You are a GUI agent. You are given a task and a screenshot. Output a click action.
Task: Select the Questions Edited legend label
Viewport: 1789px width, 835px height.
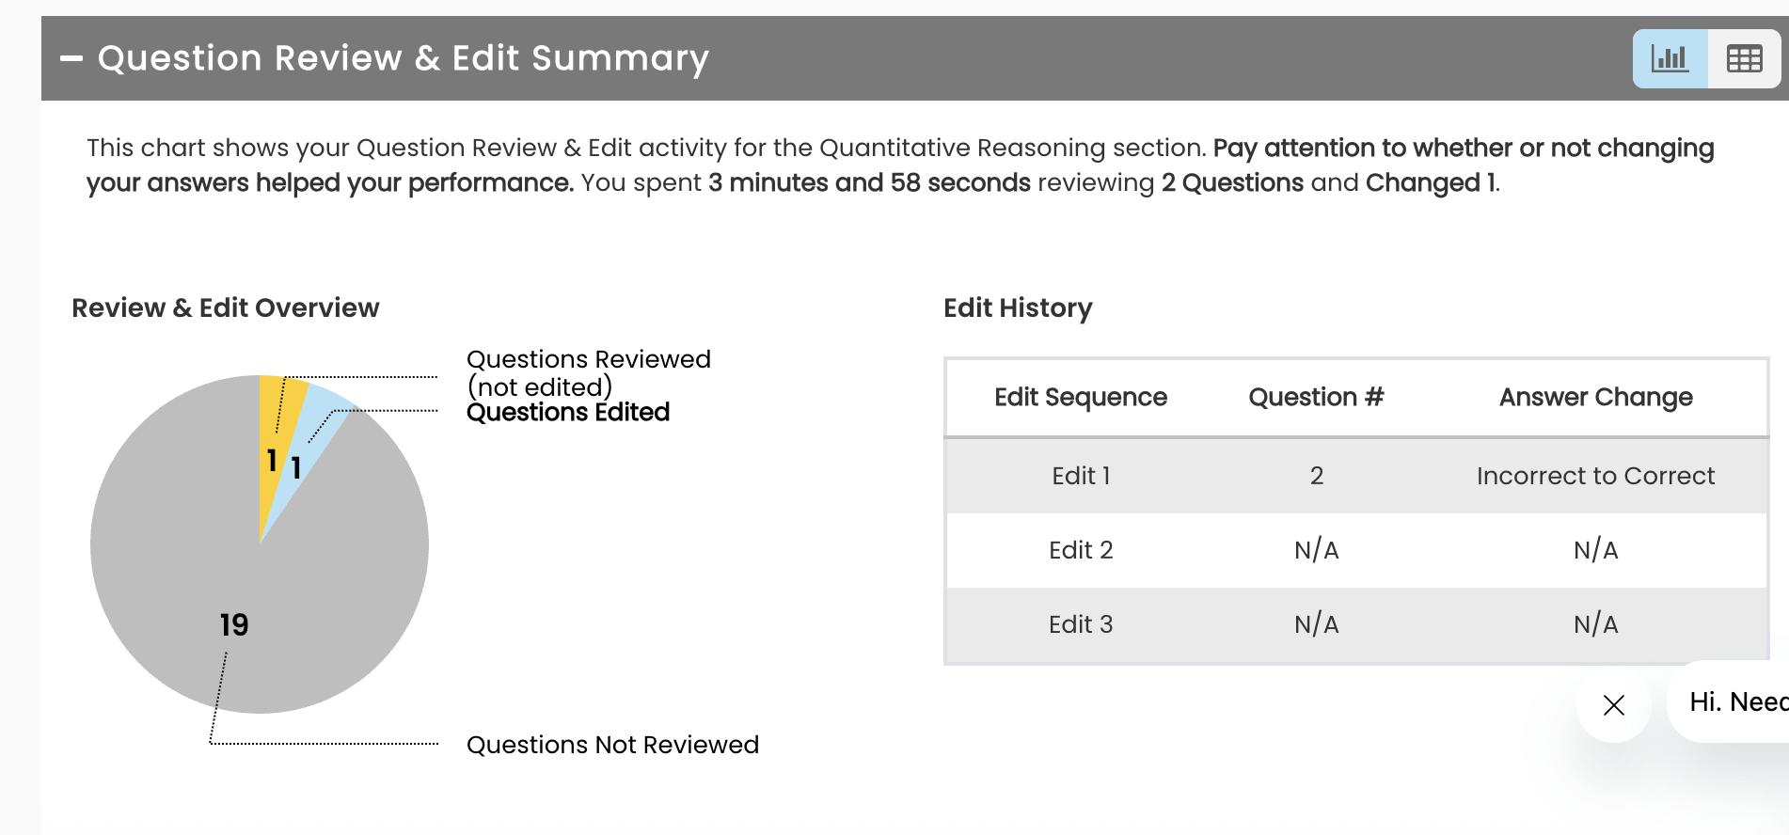click(568, 413)
